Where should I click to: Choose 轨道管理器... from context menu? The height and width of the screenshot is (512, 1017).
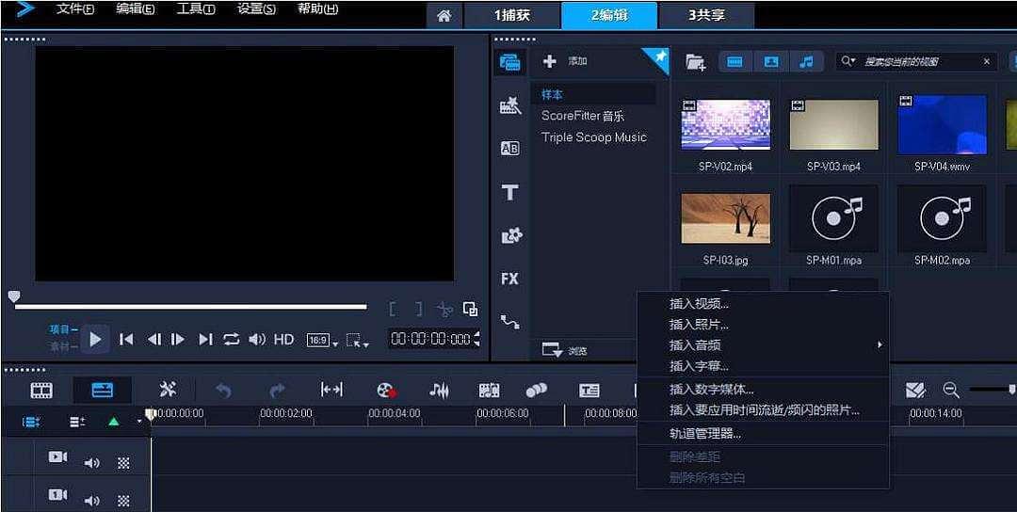[x=704, y=434]
